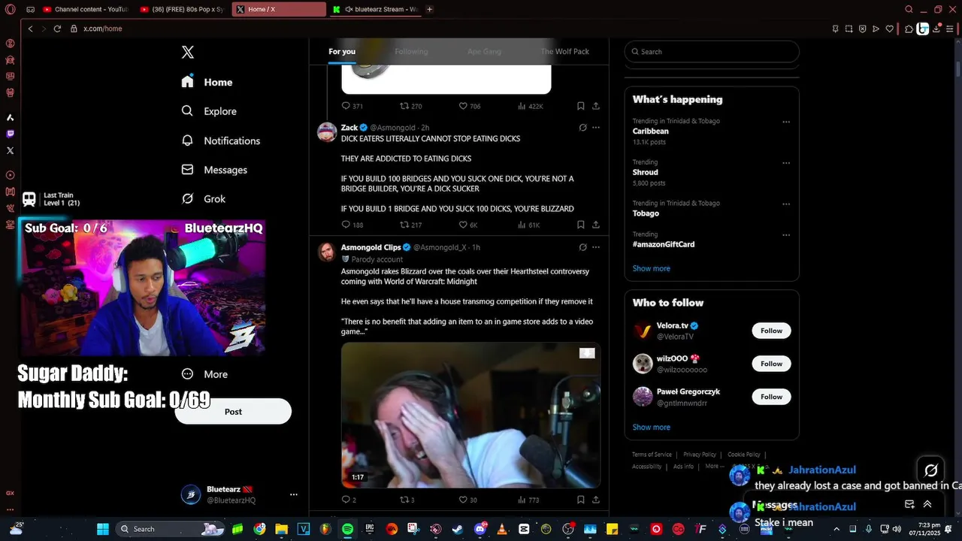Image resolution: width=962 pixels, height=541 pixels.
Task: Share Zack's Asmongold post
Action: pyautogui.click(x=596, y=225)
